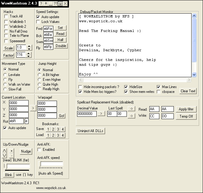The width and height of the screenshot is (203, 193).
Task: Click Clear Text button
Action: [188, 91]
